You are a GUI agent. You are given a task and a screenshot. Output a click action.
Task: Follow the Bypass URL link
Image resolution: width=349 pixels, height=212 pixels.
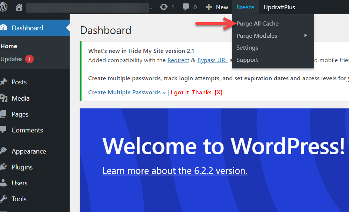[213, 60]
